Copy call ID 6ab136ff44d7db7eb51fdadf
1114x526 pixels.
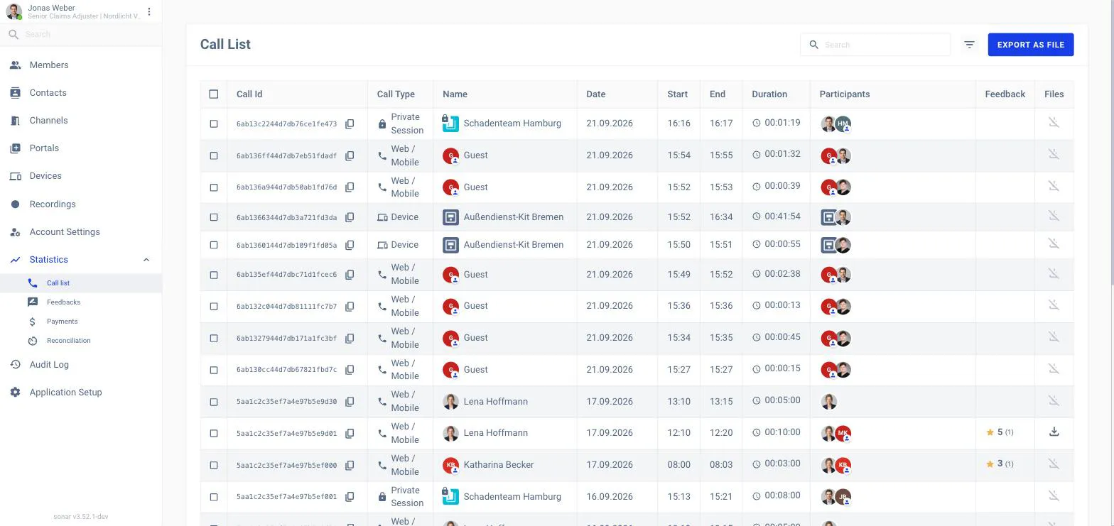(350, 156)
